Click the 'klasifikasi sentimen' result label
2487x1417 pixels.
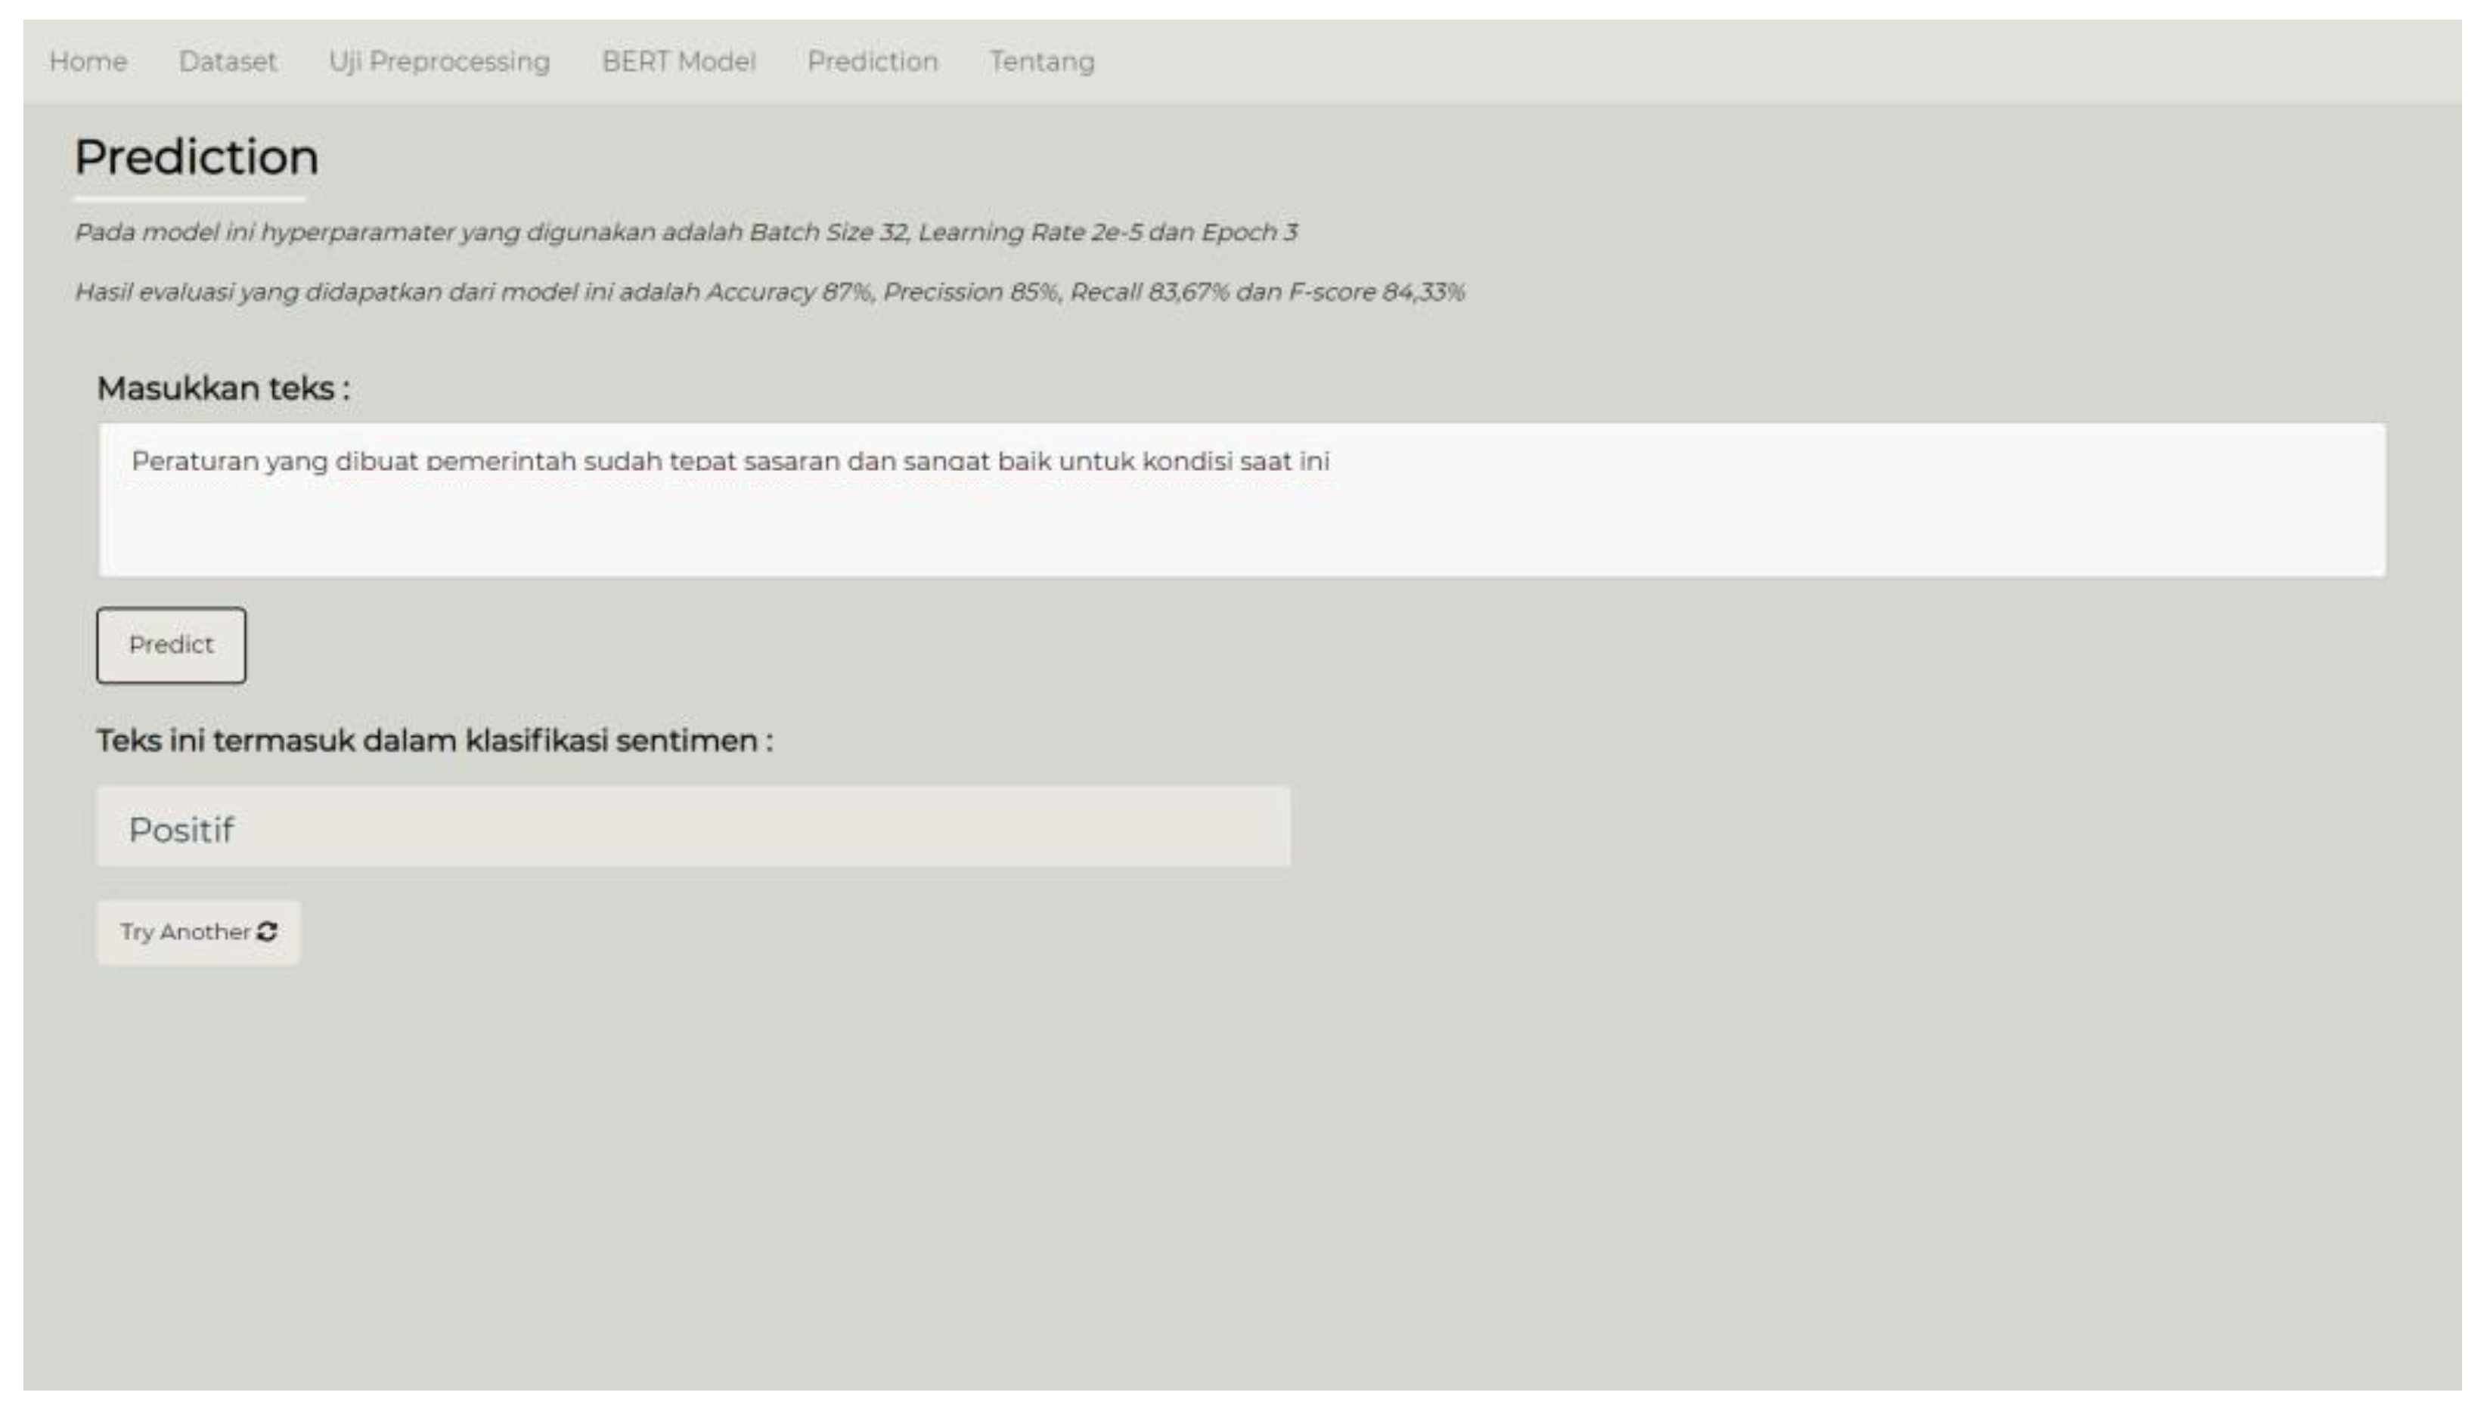pos(434,741)
